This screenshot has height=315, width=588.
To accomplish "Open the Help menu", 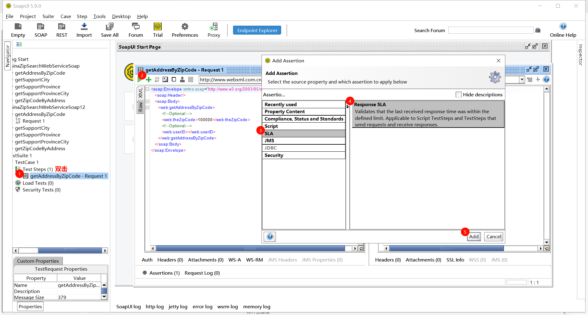I will [142, 16].
